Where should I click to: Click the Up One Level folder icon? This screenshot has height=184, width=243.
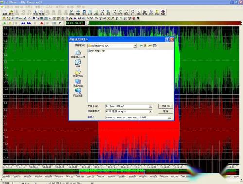tap(146, 46)
